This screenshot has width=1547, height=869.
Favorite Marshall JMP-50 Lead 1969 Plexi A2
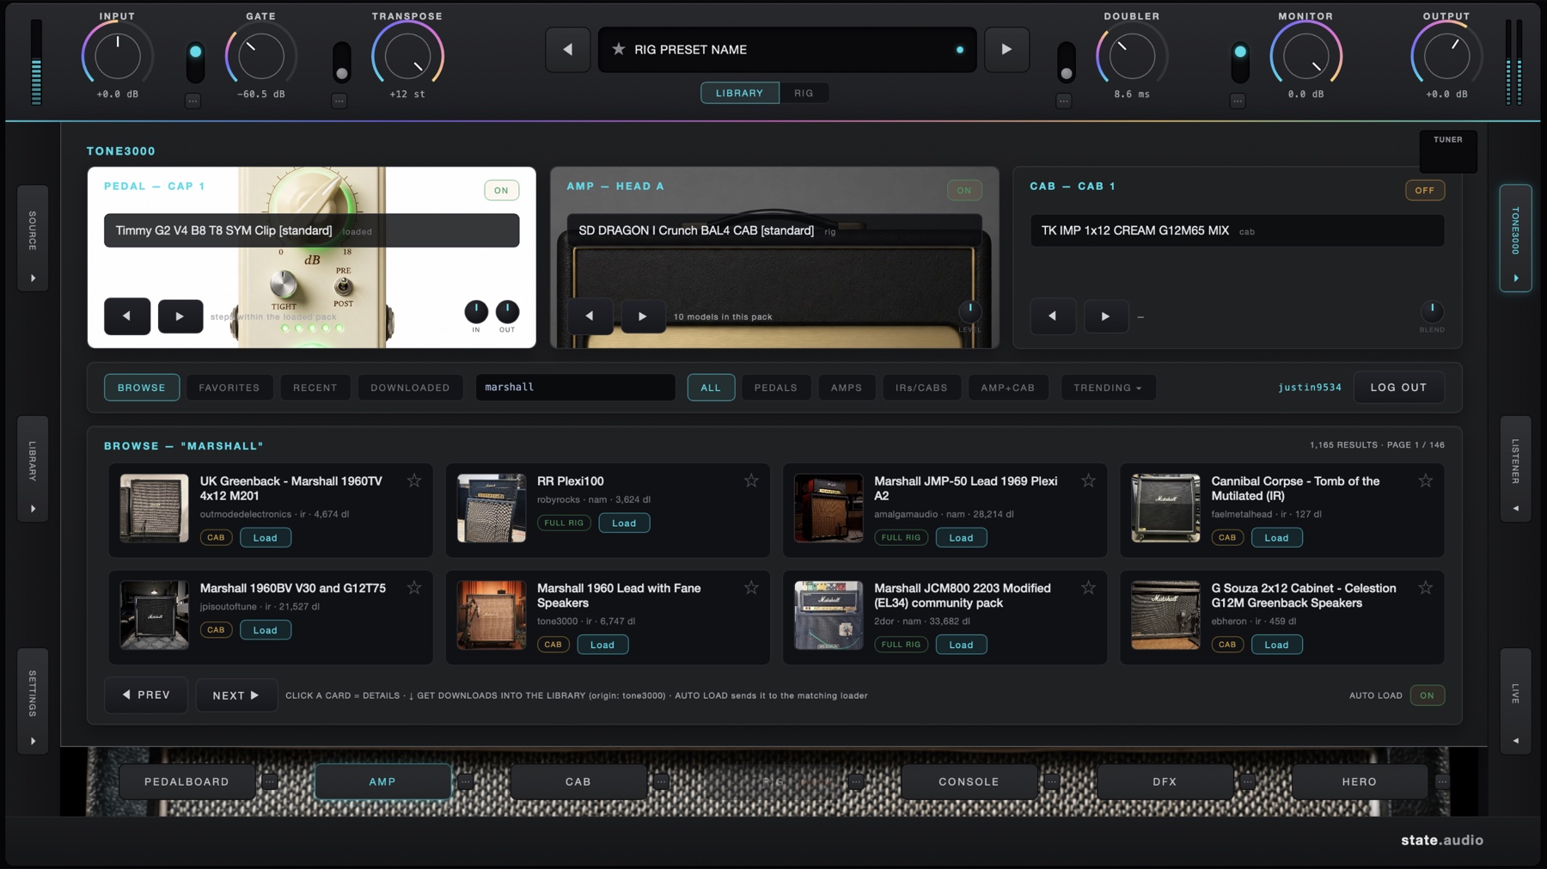1088,480
